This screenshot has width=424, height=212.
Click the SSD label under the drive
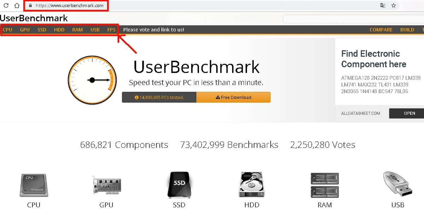tap(179, 205)
